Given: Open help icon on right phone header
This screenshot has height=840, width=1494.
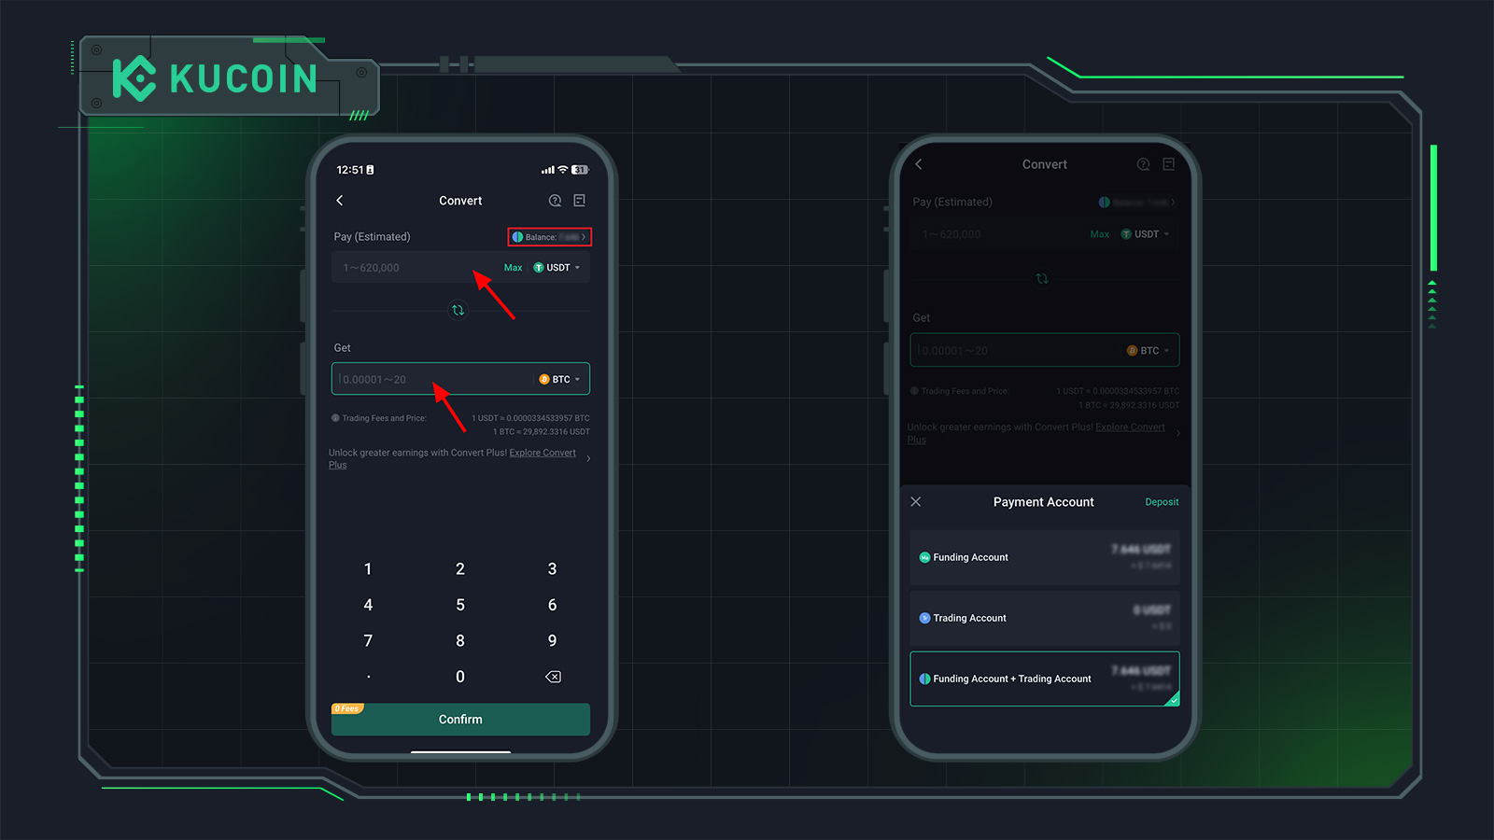Looking at the screenshot, I should 1143,164.
